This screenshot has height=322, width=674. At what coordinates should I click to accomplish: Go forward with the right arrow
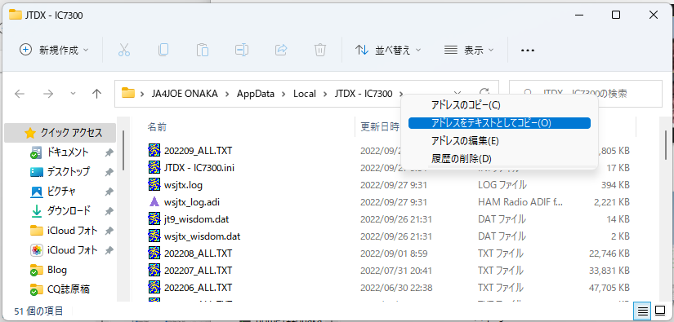(x=47, y=94)
